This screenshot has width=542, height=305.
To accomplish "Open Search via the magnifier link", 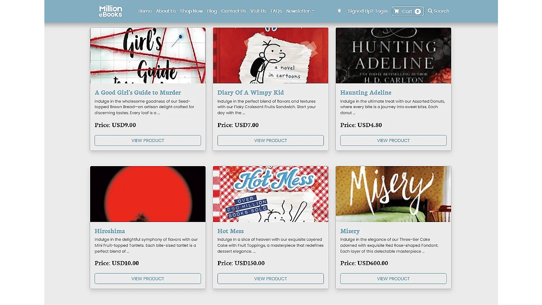I will point(438,11).
